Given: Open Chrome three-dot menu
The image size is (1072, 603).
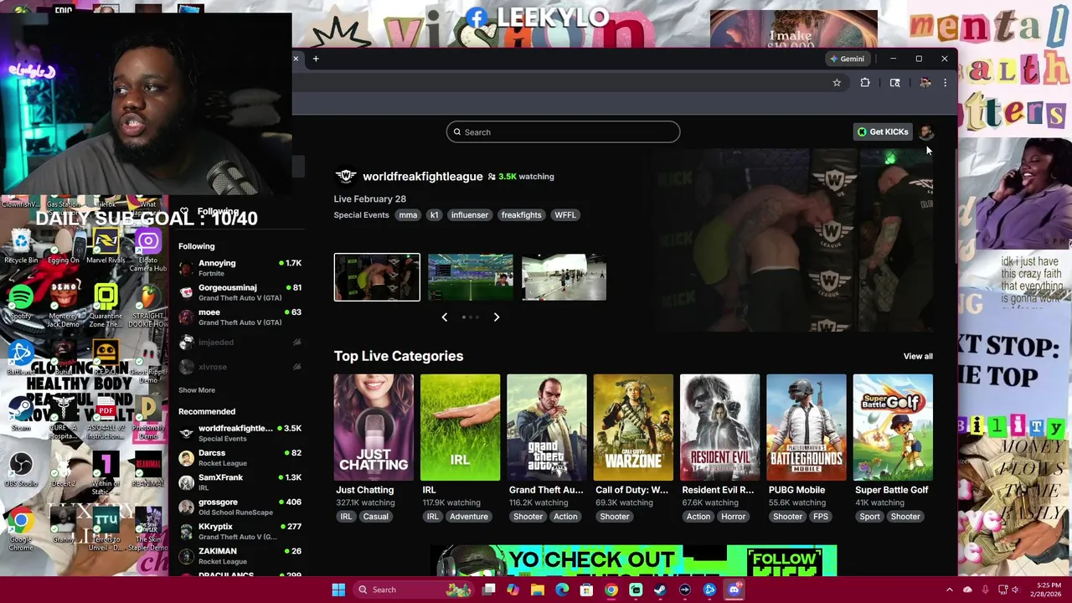Looking at the screenshot, I should point(945,83).
